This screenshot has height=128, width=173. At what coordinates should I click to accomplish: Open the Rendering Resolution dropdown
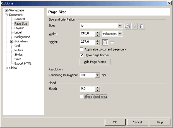(97, 75)
